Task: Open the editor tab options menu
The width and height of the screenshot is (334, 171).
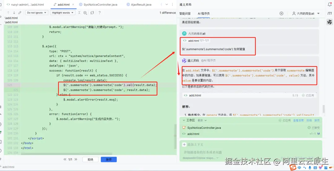Action: coord(172,4)
